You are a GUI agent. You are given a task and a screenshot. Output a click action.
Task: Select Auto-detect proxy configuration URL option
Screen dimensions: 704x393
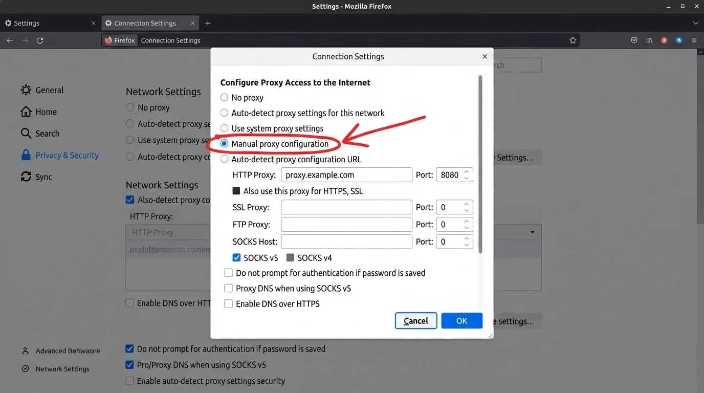(224, 159)
